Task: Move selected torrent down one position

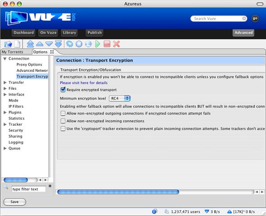Action: [49, 44]
